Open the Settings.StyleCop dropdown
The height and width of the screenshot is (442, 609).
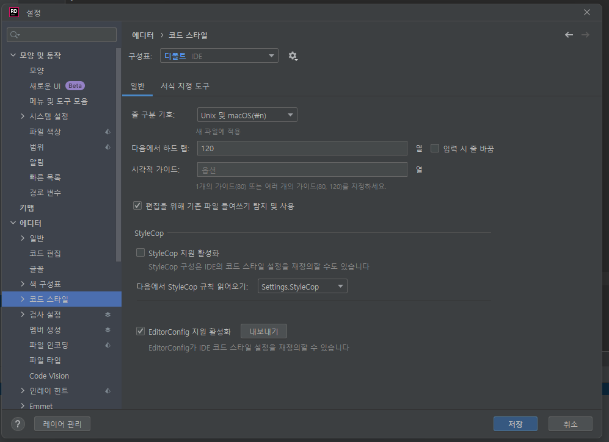click(302, 287)
